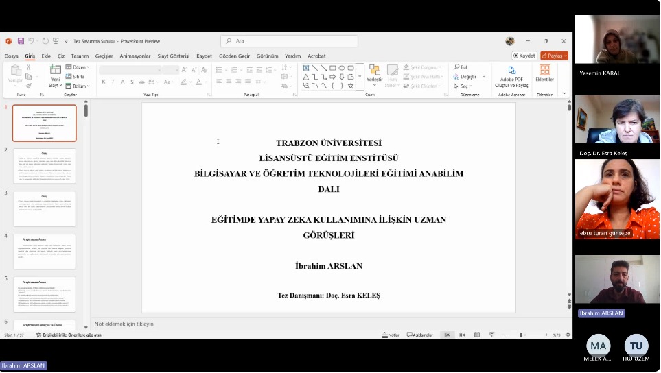Toggle numbered list button
This screenshot has width=661, height=373.
pyautogui.click(x=234, y=70)
